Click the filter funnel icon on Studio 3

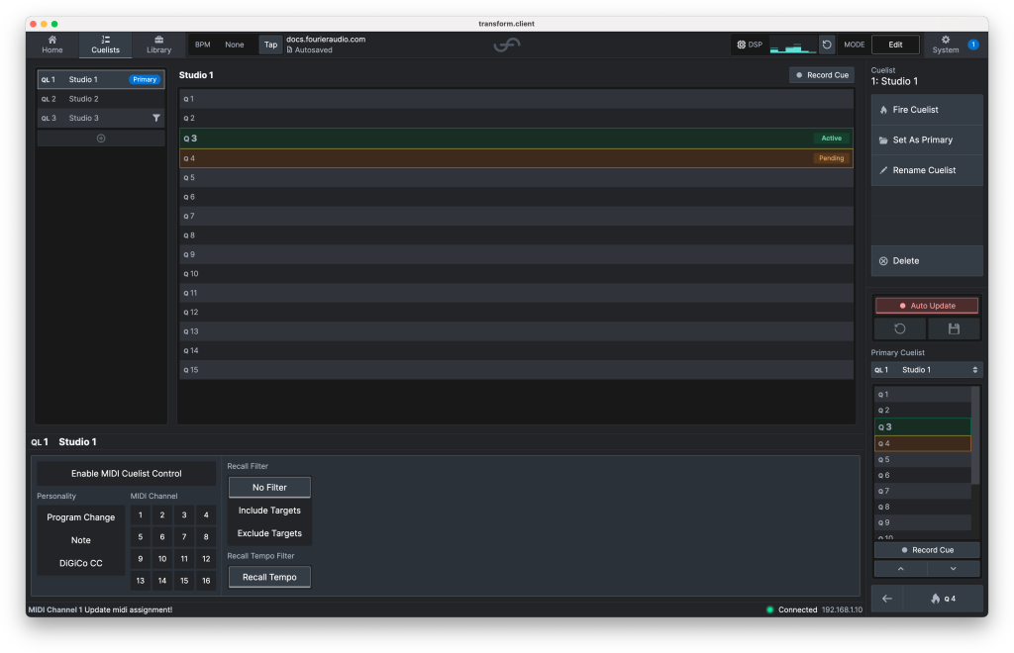click(155, 118)
